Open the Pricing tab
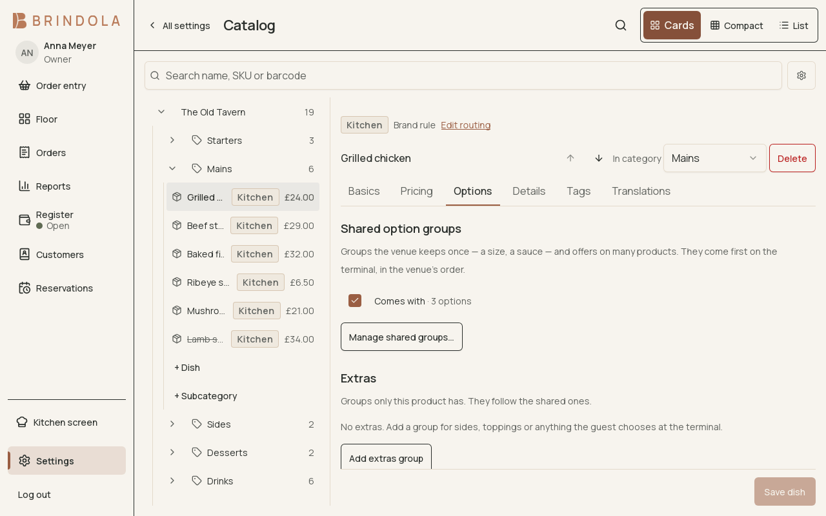 pyautogui.click(x=417, y=191)
